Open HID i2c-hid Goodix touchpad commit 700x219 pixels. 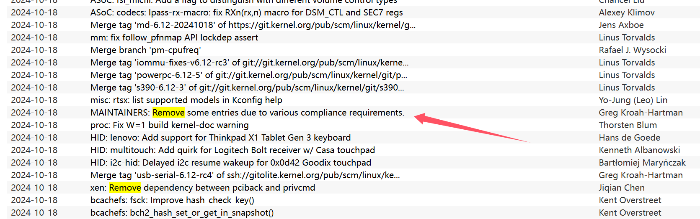click(x=231, y=163)
